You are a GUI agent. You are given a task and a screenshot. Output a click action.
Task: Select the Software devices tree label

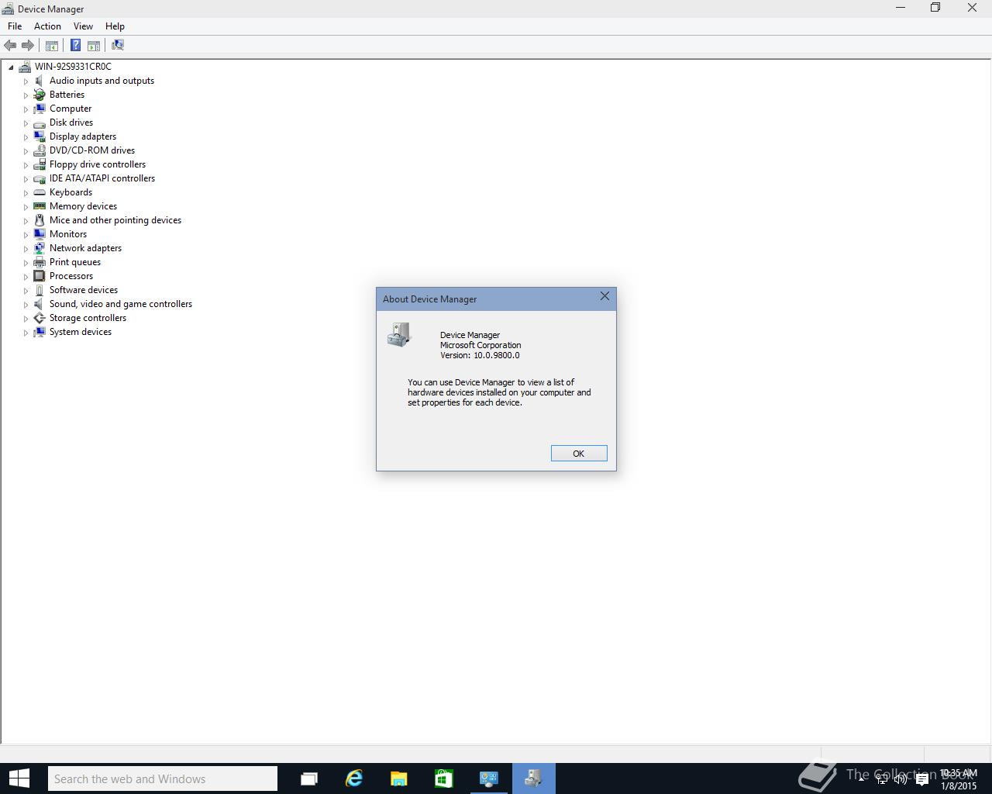(84, 290)
